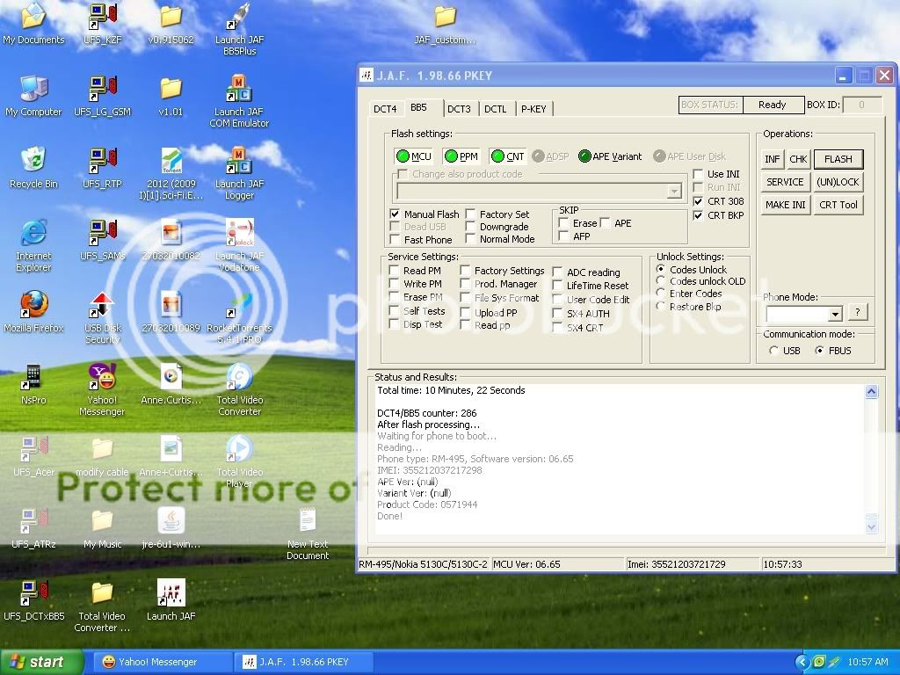The width and height of the screenshot is (900, 675).
Task: Open Total Video Converter desktop icon
Action: [x=239, y=389]
